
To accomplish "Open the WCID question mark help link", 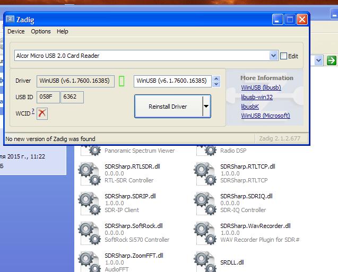I will coord(33,111).
